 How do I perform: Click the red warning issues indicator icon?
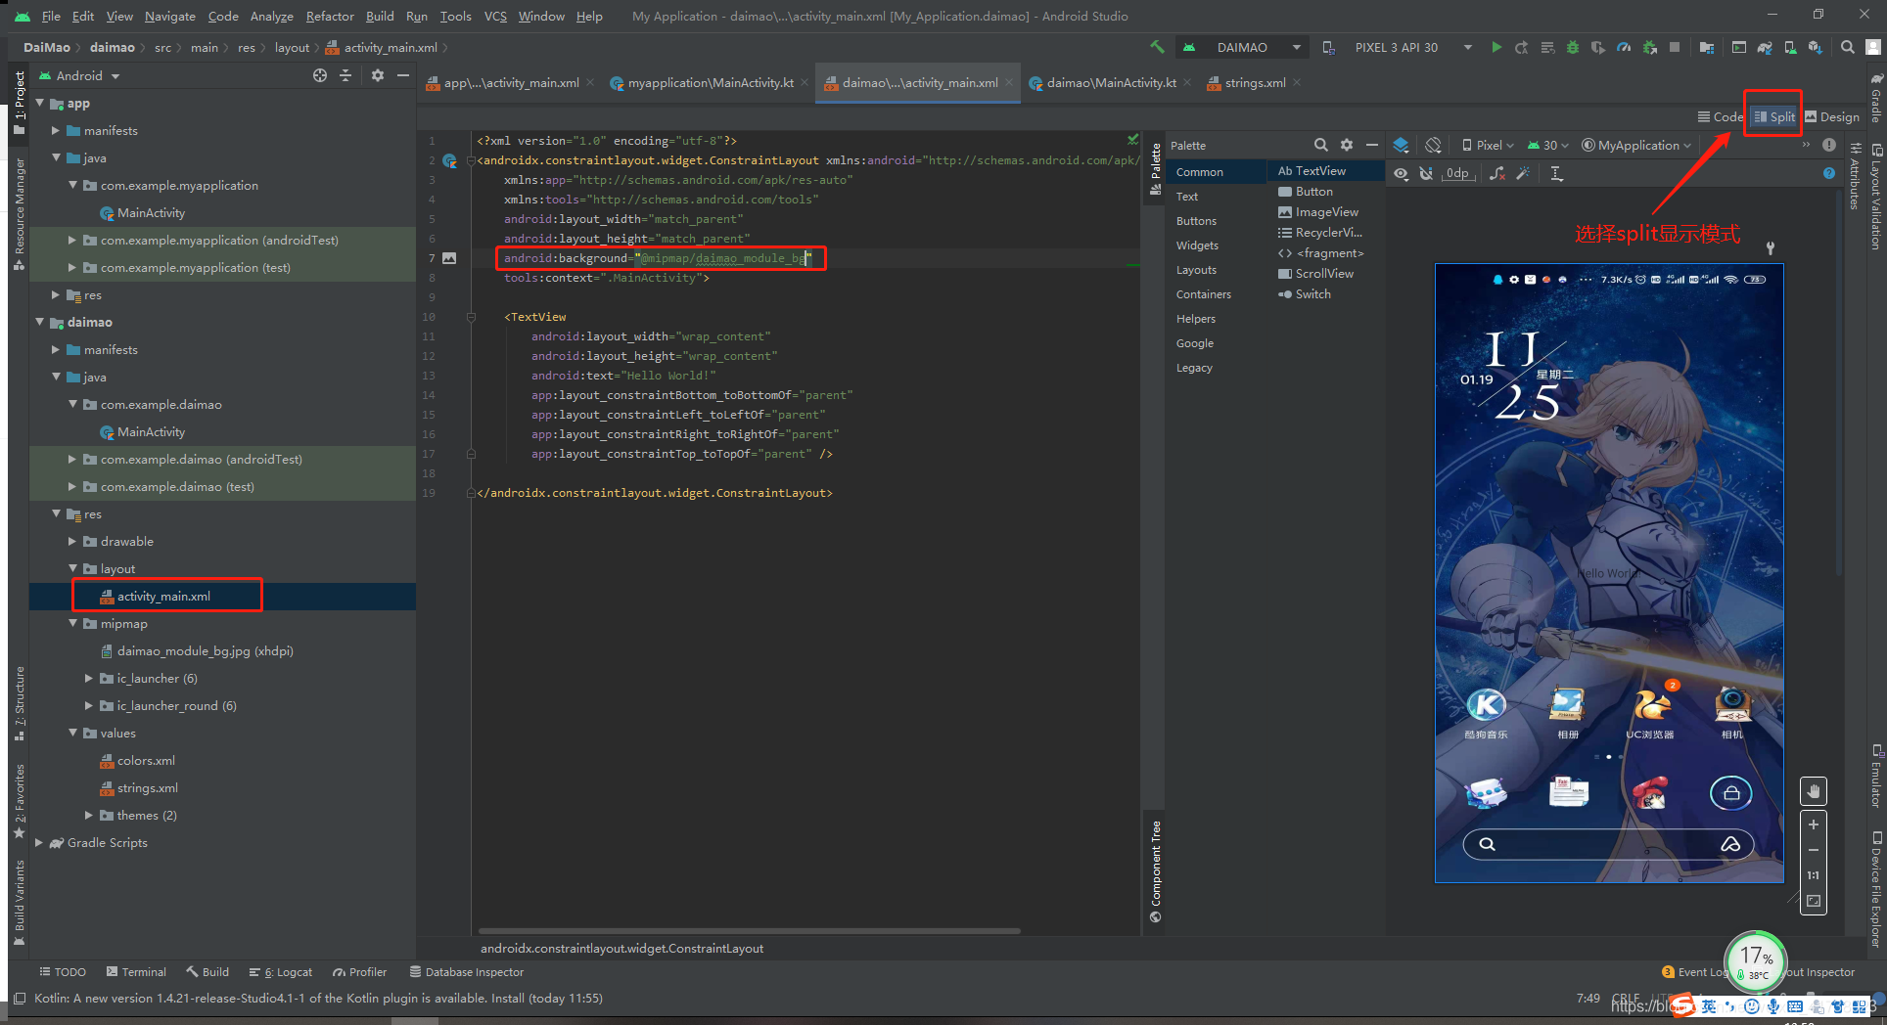[x=1829, y=145]
